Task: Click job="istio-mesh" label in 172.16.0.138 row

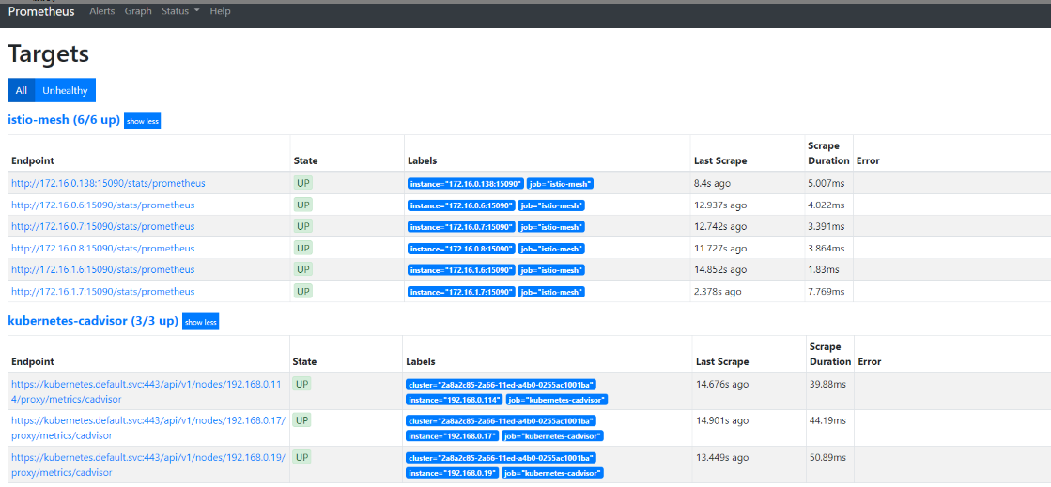Action: point(561,184)
